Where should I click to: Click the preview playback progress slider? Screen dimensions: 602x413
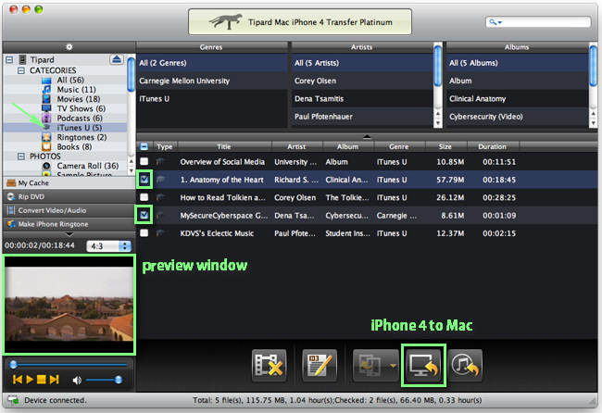[69, 364]
